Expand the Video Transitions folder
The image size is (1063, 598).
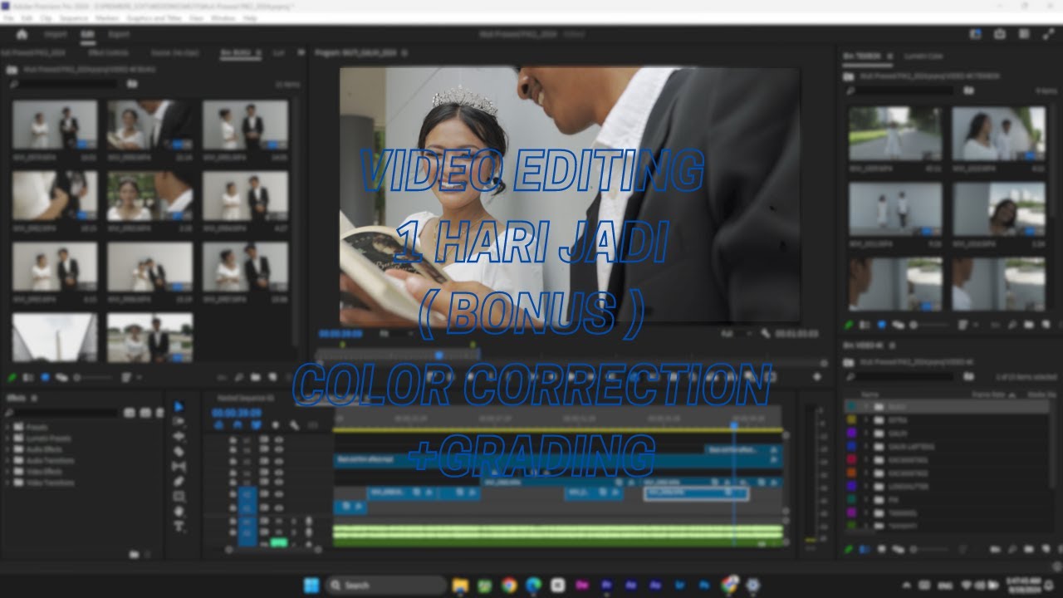pyautogui.click(x=8, y=483)
